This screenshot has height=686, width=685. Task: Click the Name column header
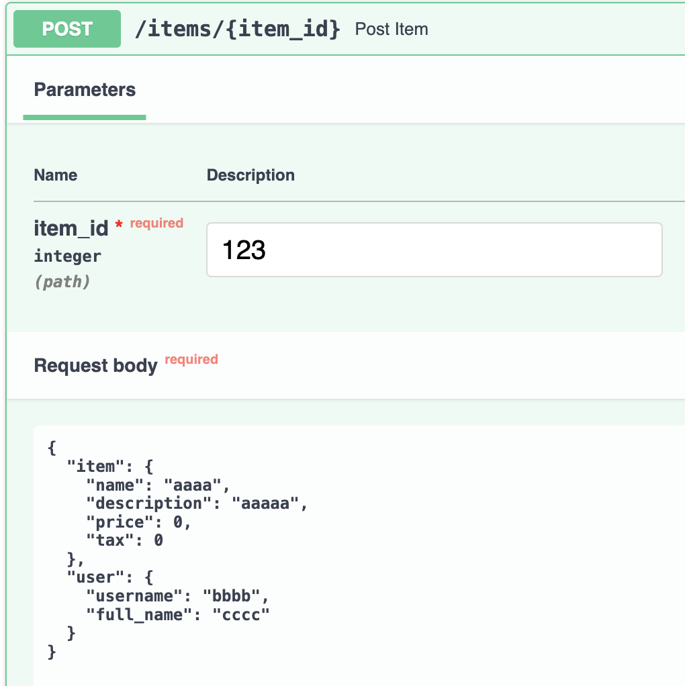coord(56,175)
